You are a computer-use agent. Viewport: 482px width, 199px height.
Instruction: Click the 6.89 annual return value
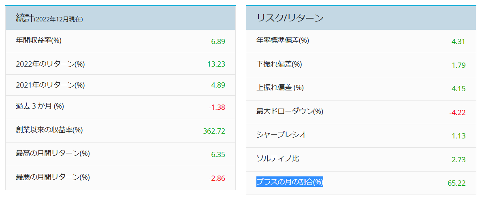(218, 42)
